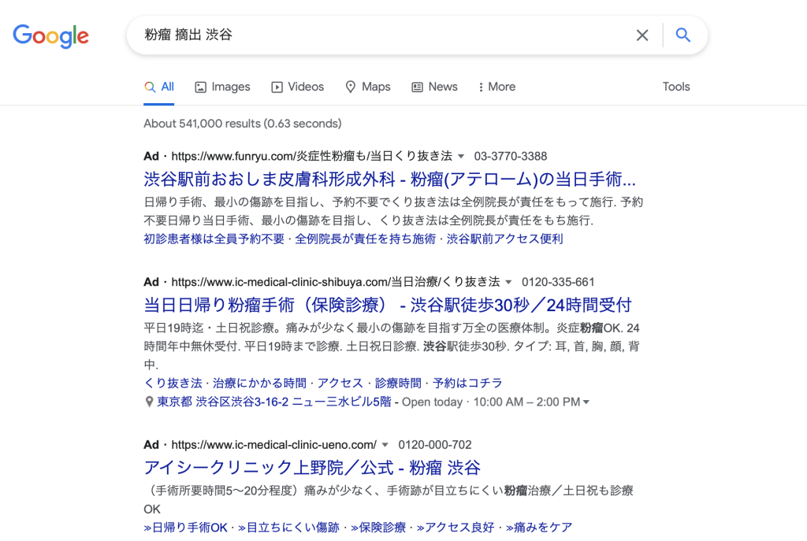
Task: Expand the dropdown arrow beside funryu.com ad URL
Action: point(461,157)
